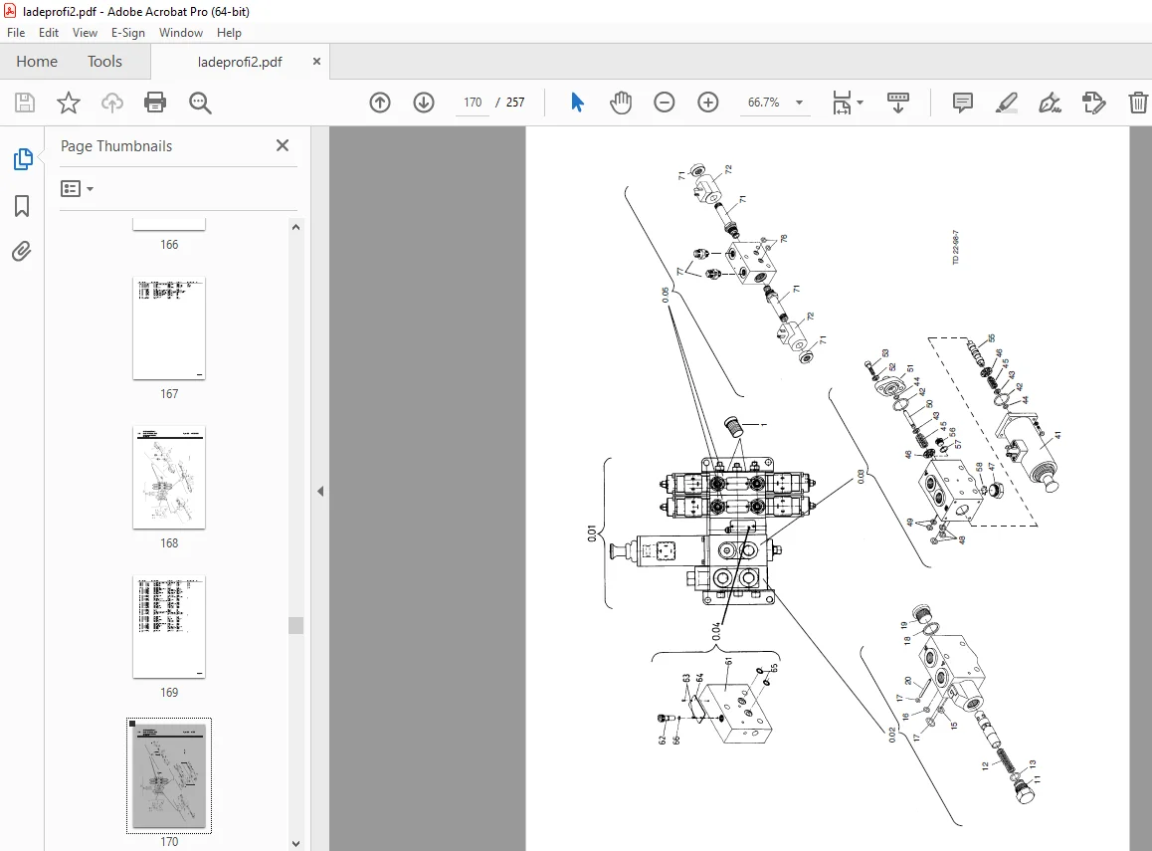Open the Bookmarks pane
The image size is (1152, 851).
[x=22, y=206]
